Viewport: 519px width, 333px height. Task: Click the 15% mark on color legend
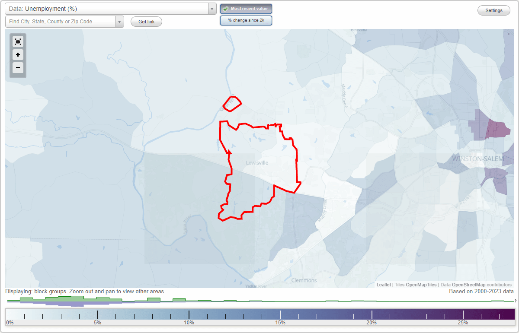tap(280, 323)
